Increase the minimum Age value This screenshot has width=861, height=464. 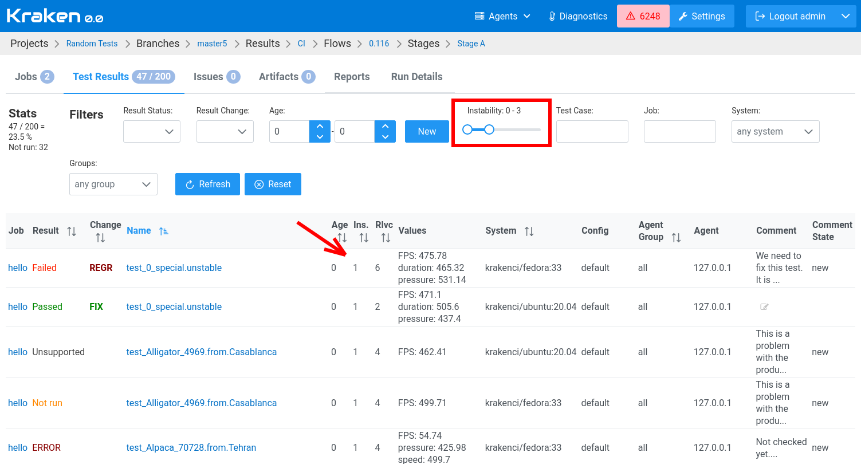pos(320,126)
